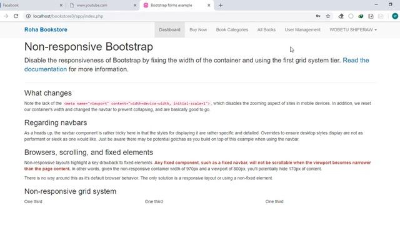Open a new browser tab
Viewport: 400px width, 225px height.
point(221,5)
